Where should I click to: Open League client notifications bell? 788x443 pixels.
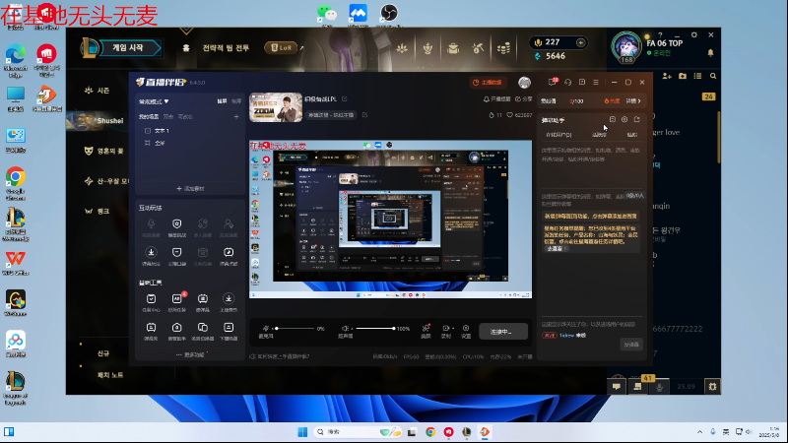[x=710, y=52]
